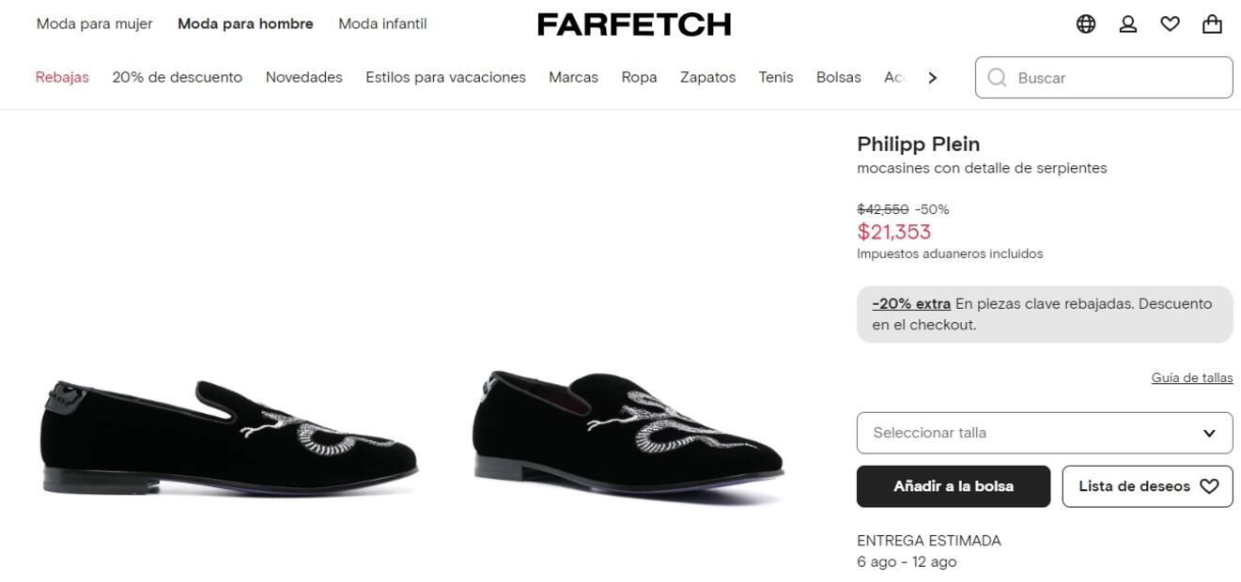The width and height of the screenshot is (1241, 582).
Task: Click the right arrow to scroll categories
Action: click(x=932, y=78)
